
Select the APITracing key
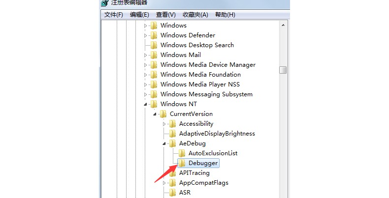[x=194, y=173]
